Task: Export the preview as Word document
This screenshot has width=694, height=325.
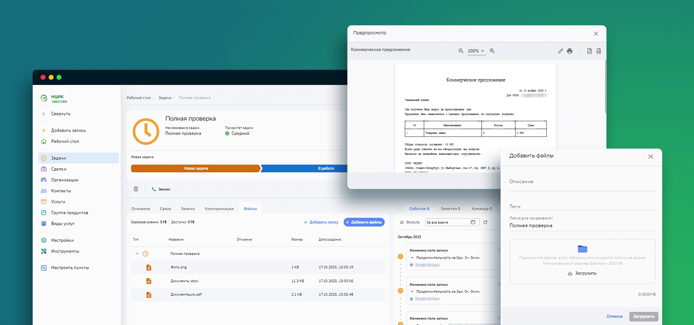Action: click(x=599, y=51)
